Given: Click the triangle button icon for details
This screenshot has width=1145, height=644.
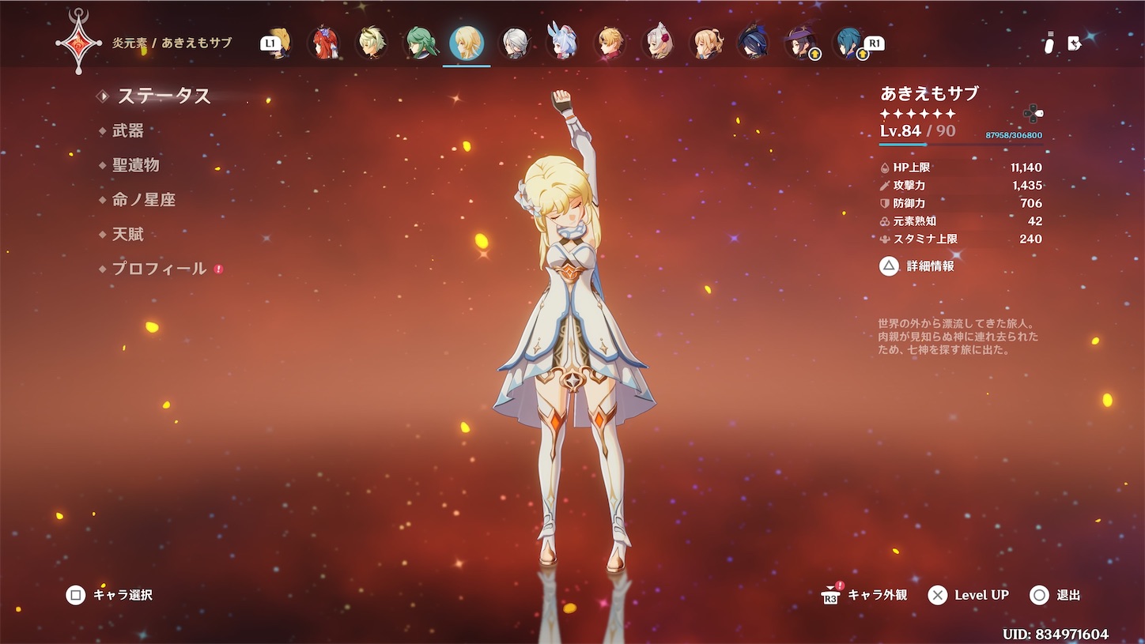Looking at the screenshot, I should coord(890,266).
